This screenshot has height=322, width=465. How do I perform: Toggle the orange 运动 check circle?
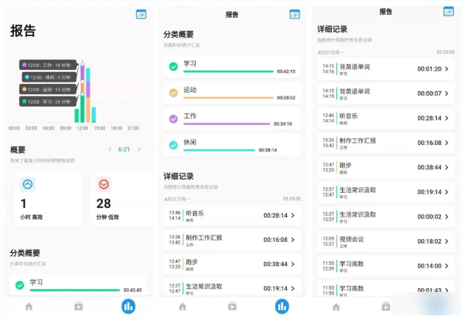point(174,93)
